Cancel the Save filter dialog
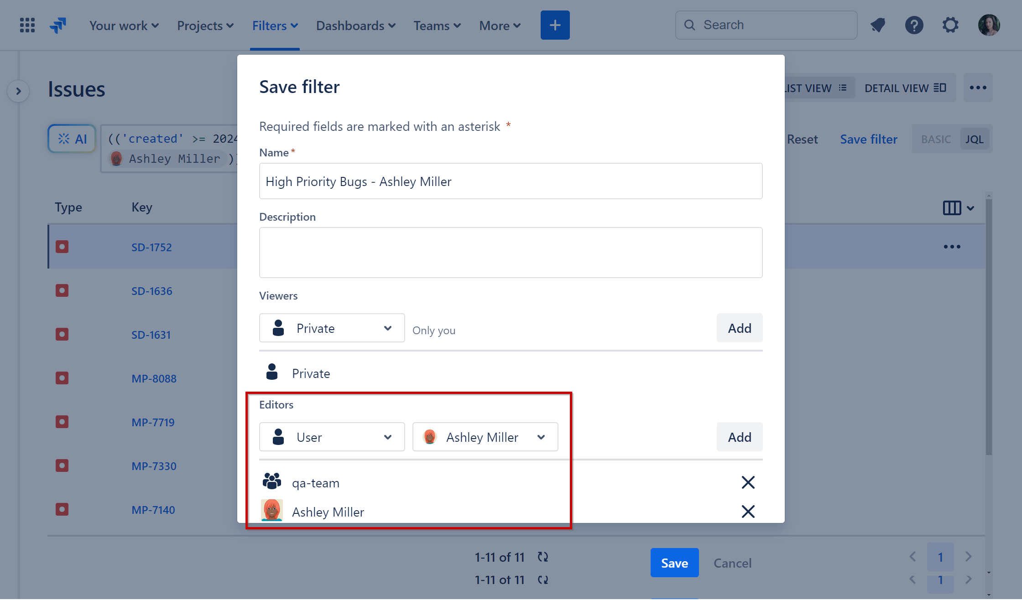Image resolution: width=1022 pixels, height=600 pixels. click(x=732, y=563)
